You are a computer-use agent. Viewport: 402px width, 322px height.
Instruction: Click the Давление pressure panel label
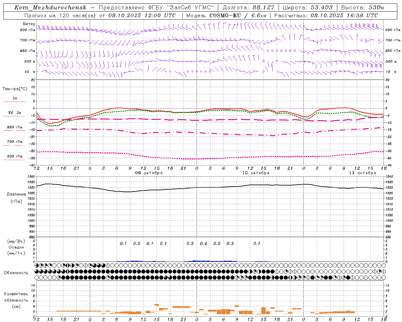click(x=16, y=194)
